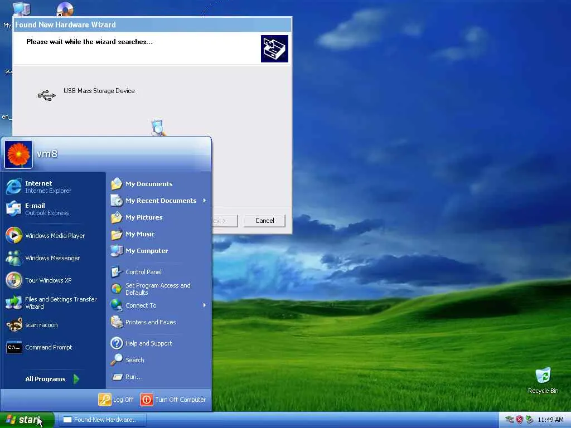The image size is (571, 428).
Task: Select Found New Hardware taskbar button
Action: coord(102,420)
